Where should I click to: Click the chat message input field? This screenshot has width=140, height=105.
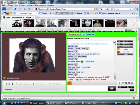click(87, 88)
